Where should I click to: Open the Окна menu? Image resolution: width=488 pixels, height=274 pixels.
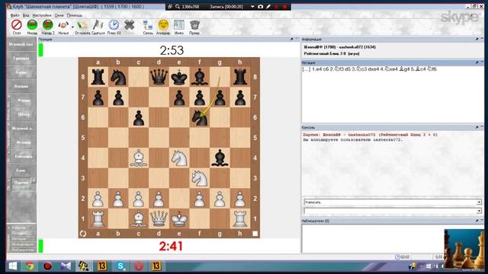59,15
